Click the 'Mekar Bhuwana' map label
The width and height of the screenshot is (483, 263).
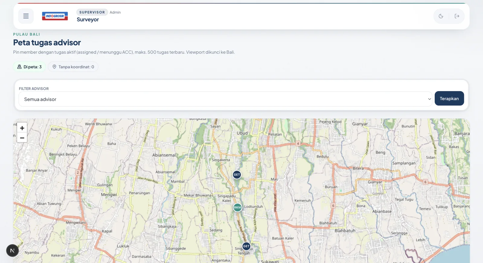[197, 195]
